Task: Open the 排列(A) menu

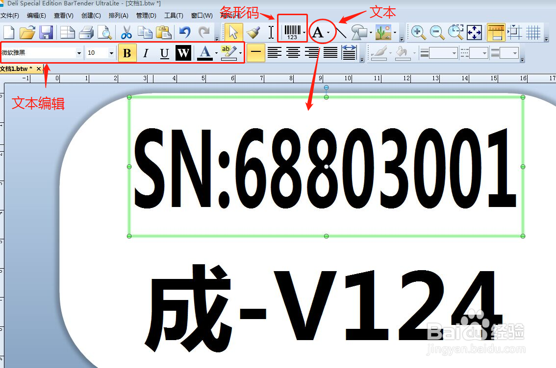Action: [x=119, y=16]
